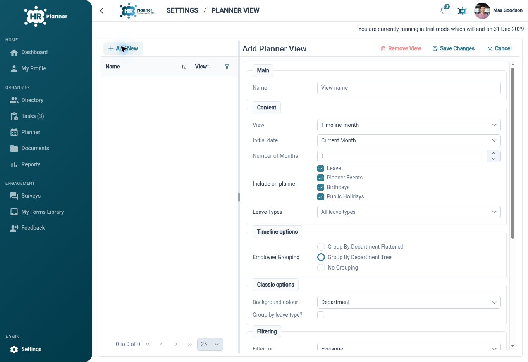Click the back arrow in the header
This screenshot has height=362, width=528.
(101, 10)
